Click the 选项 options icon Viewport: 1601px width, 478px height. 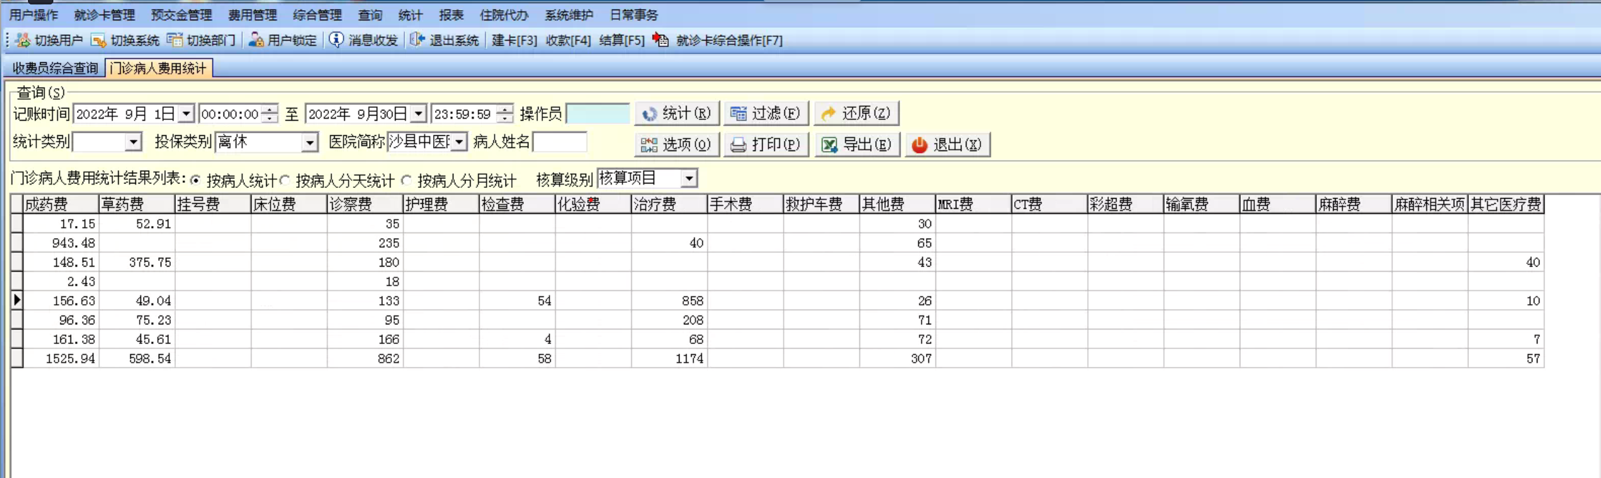(649, 145)
